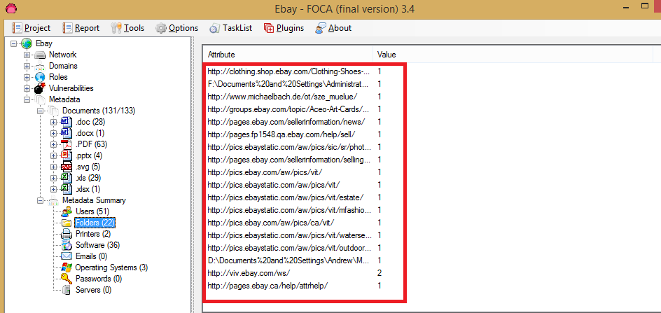This screenshot has width=661, height=313.
Task: Click the Software disc icon
Action: (x=67, y=245)
